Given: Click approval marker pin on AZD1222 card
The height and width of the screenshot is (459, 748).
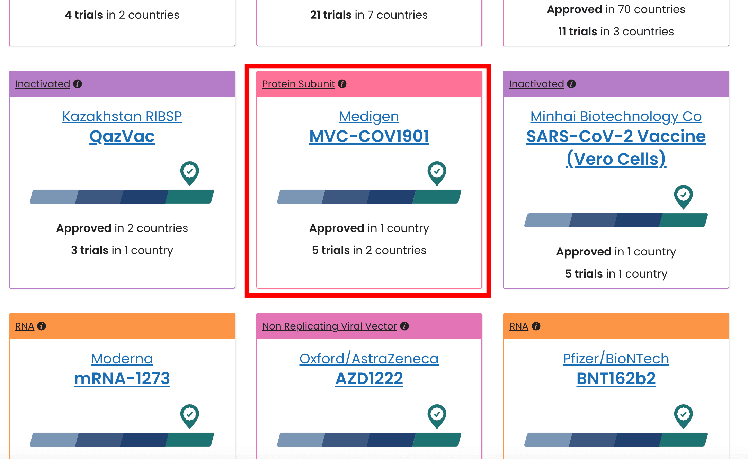Looking at the screenshot, I should (437, 416).
